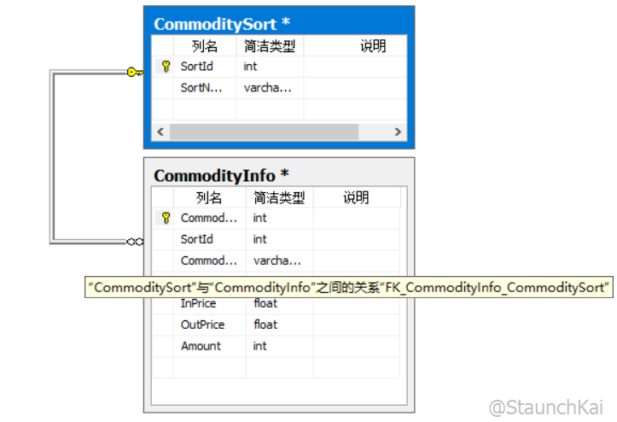The image size is (617, 422).
Task: Select the Amount column name
Action: (201, 346)
